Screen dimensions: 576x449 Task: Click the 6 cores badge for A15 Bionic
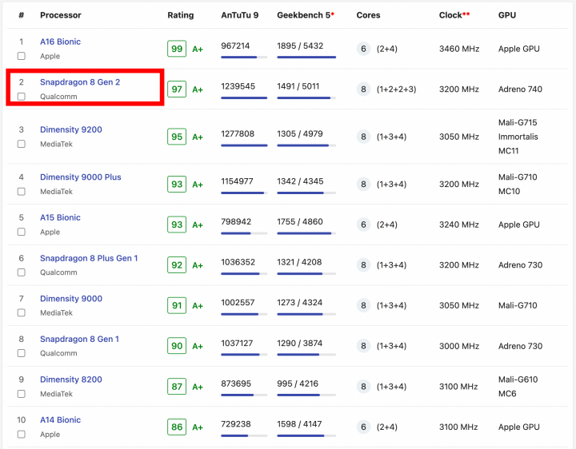[363, 224]
